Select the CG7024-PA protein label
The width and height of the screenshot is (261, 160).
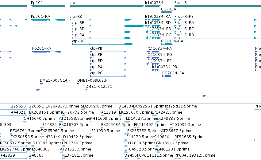point(173,73)
